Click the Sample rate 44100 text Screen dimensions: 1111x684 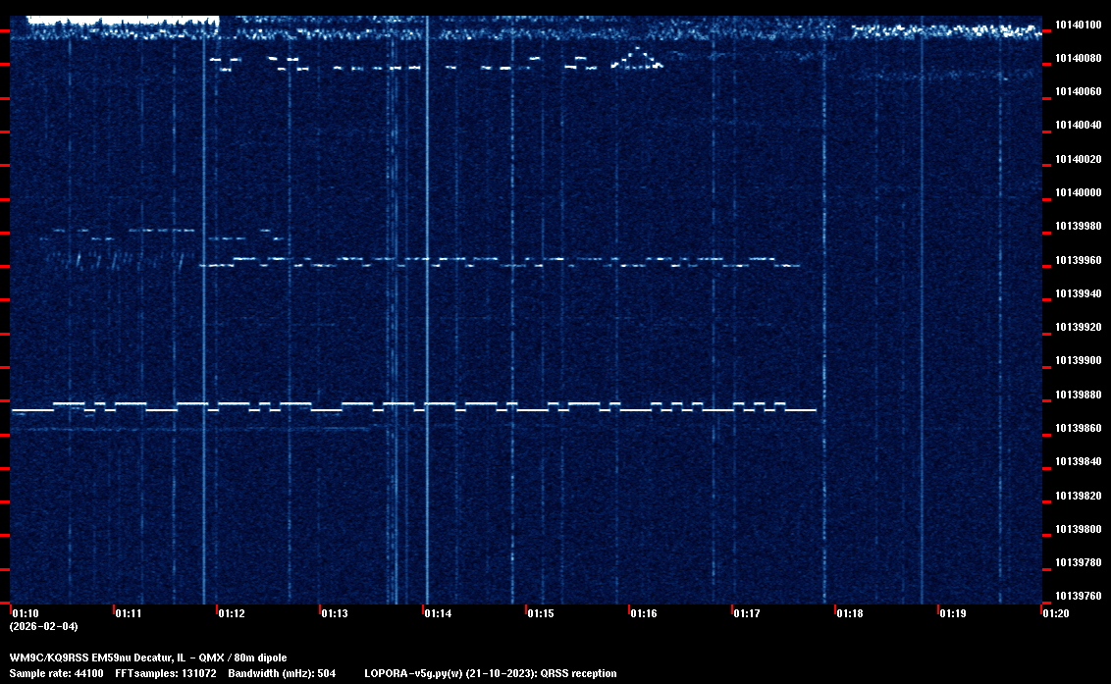56,673
